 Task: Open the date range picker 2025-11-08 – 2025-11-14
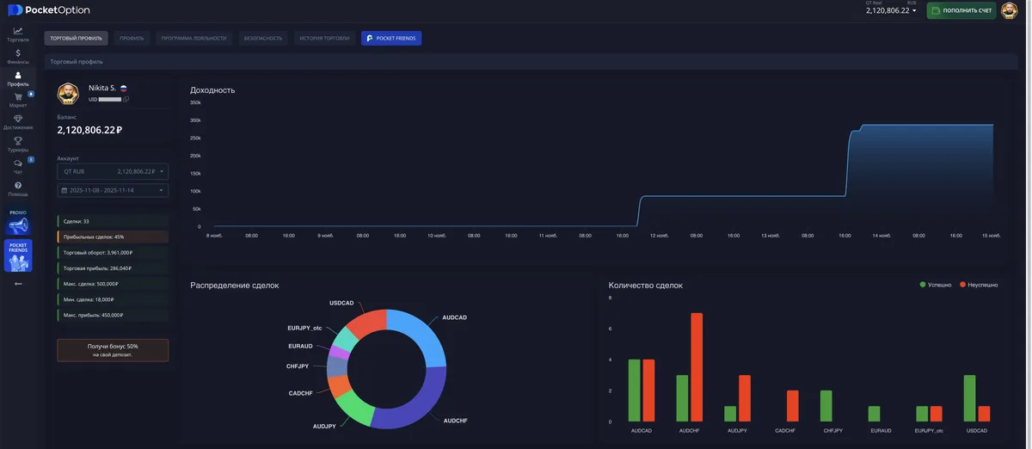coord(113,190)
